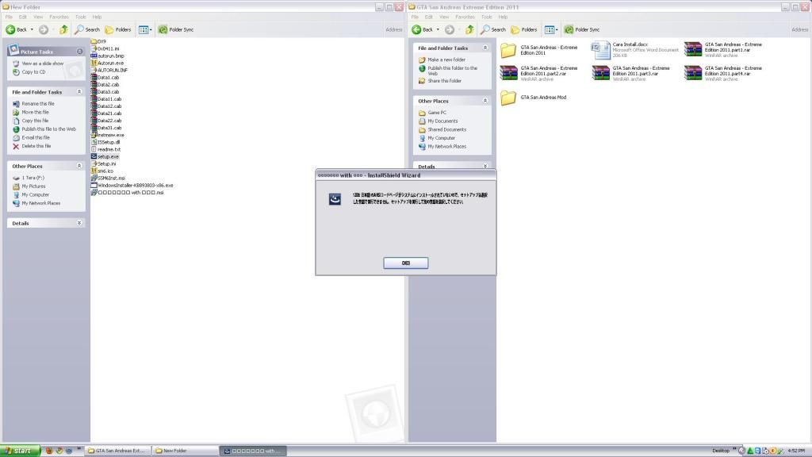Click the Up folder icon in the GTA San Andreas window

469,29
